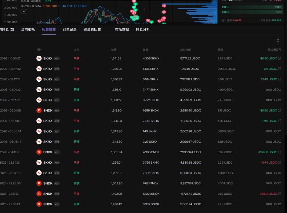Select order book price 1,315.5

click(226, 12)
